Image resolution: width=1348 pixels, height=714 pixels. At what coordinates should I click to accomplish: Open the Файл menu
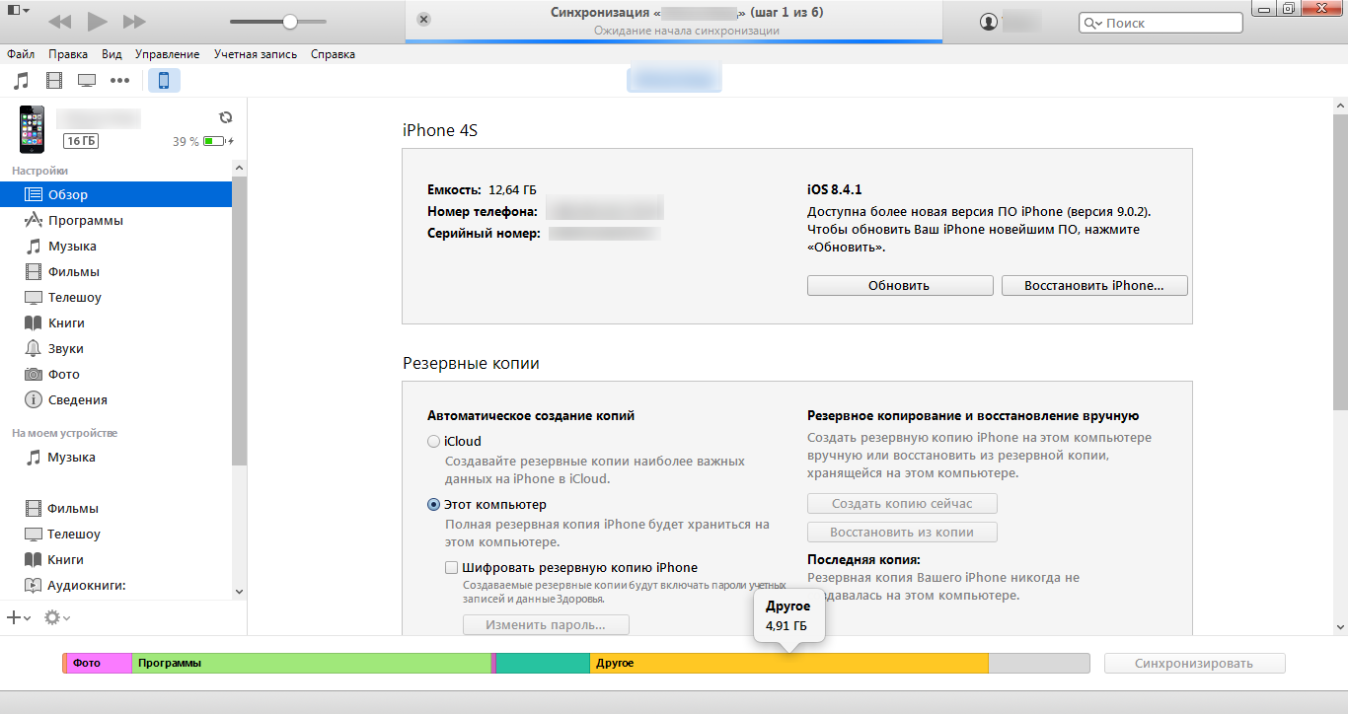click(21, 54)
